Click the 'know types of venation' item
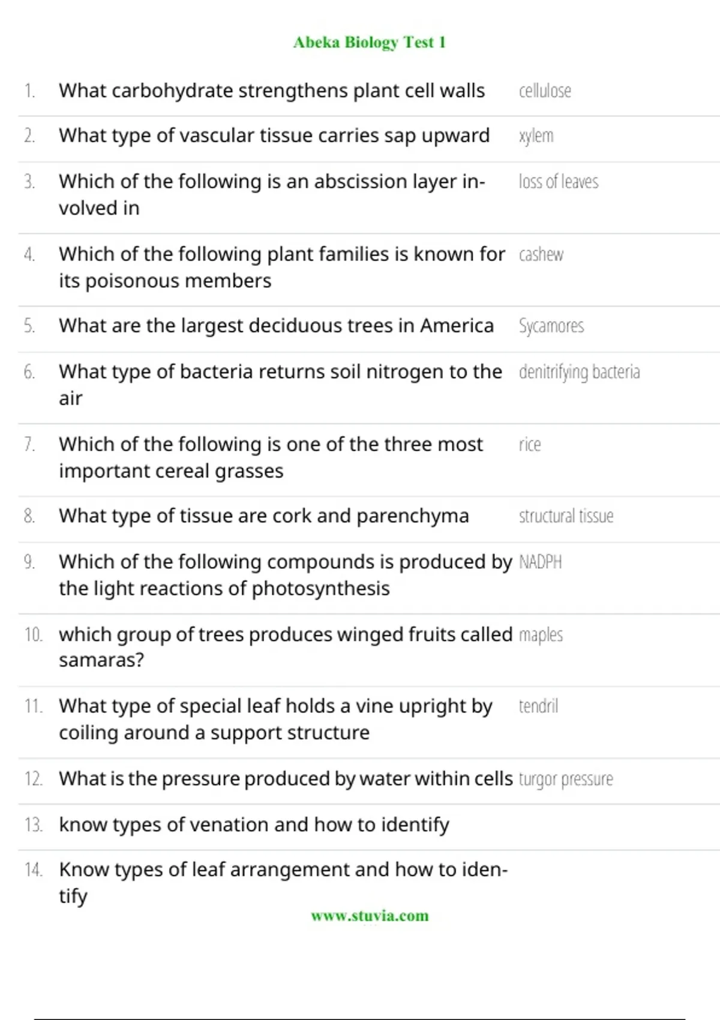Image resolution: width=720 pixels, height=1020 pixels. tap(254, 825)
